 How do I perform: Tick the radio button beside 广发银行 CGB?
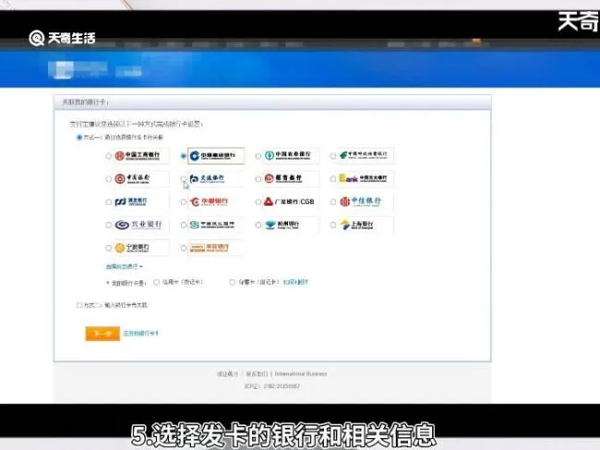click(258, 202)
